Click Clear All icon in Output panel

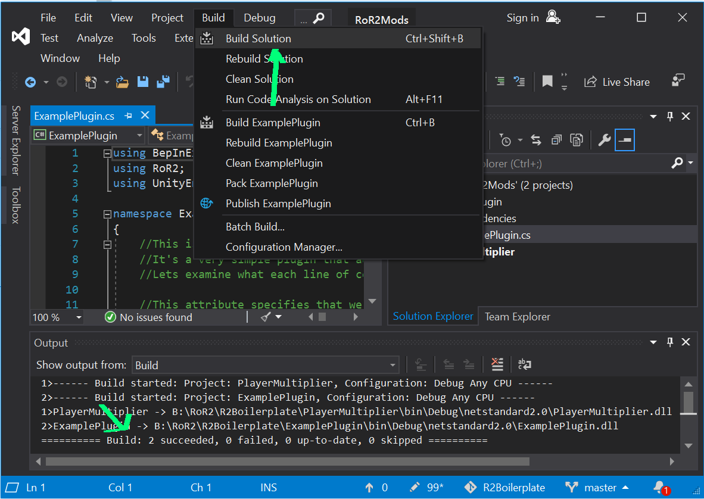pos(497,364)
